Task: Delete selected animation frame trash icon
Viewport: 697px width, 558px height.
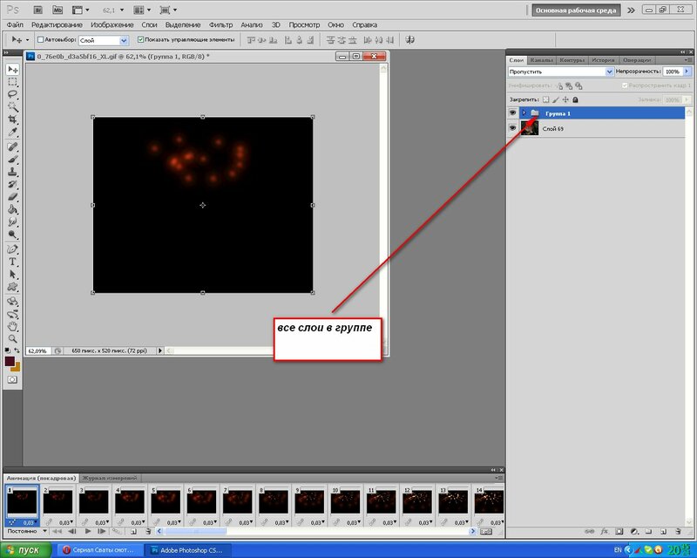Action: 148,531
